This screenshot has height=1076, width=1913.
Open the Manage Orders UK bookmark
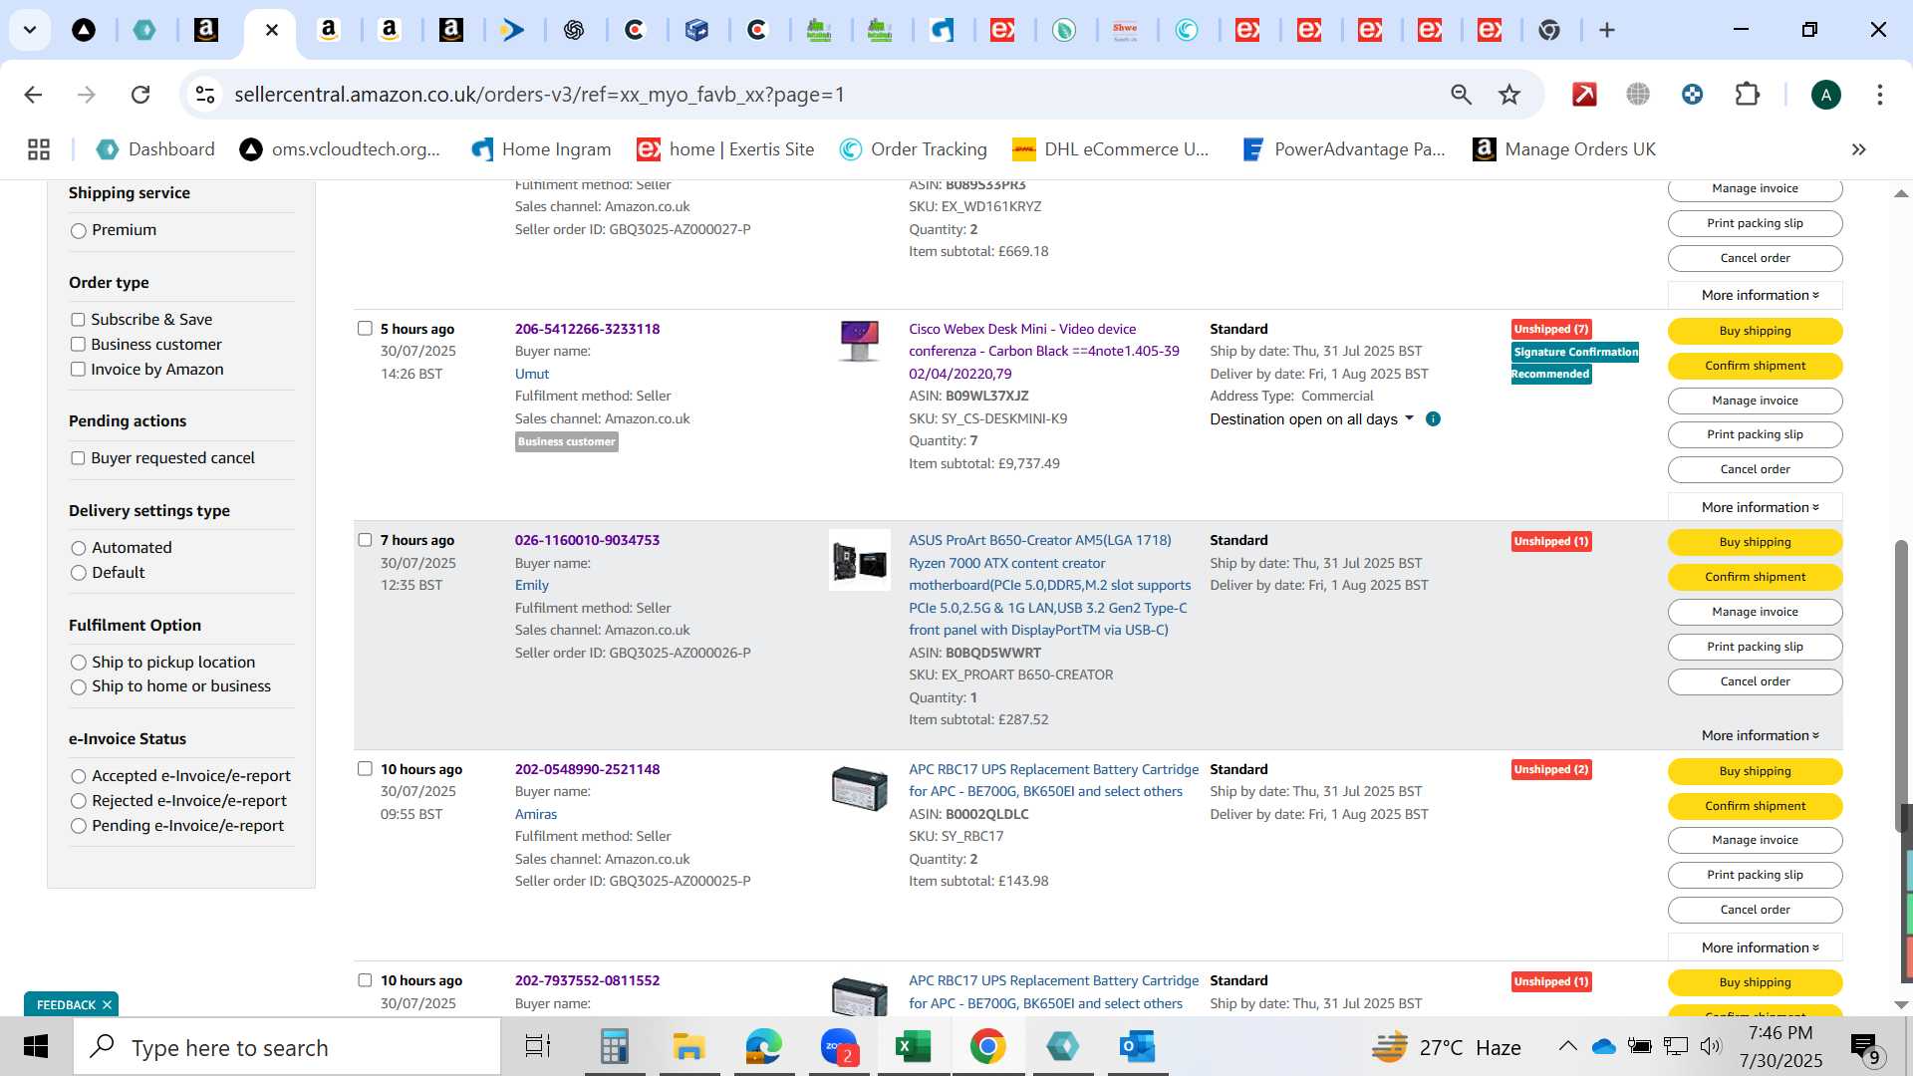1564,149
